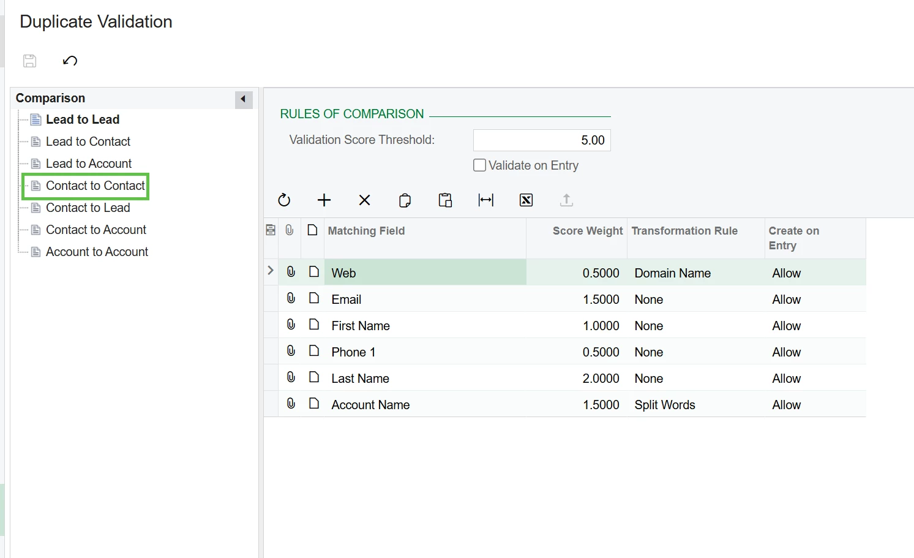Sort by Matching Field column header
The height and width of the screenshot is (558, 914).
click(x=425, y=238)
